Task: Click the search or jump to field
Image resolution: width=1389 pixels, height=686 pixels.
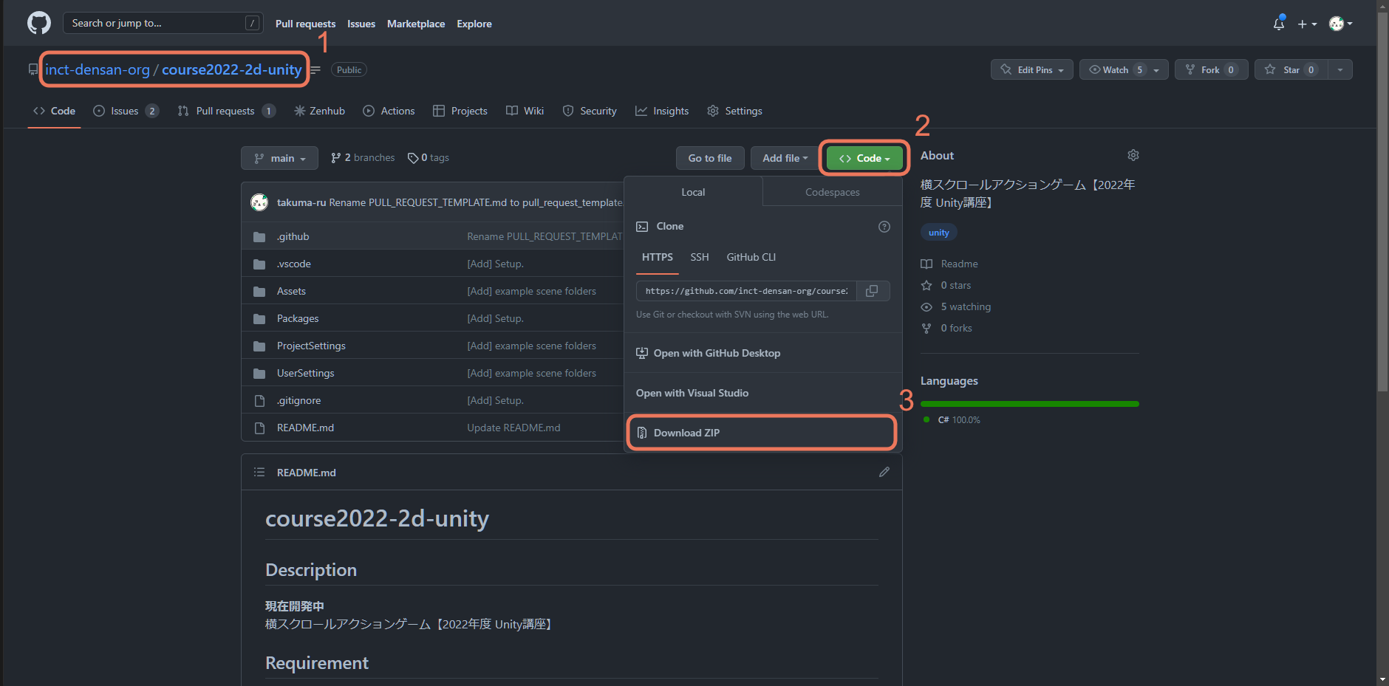Action: (x=163, y=23)
